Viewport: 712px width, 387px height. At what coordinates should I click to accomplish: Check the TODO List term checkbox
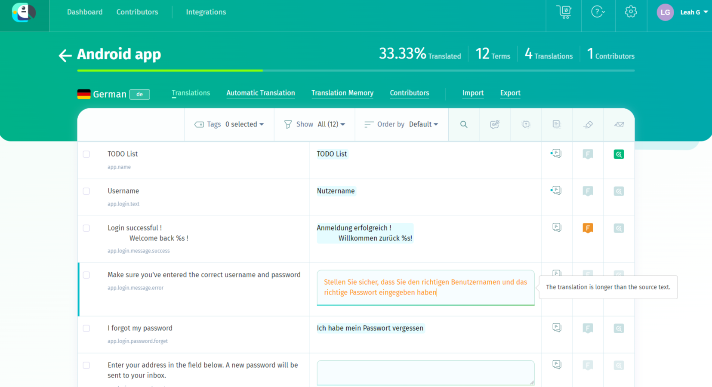pyautogui.click(x=86, y=154)
